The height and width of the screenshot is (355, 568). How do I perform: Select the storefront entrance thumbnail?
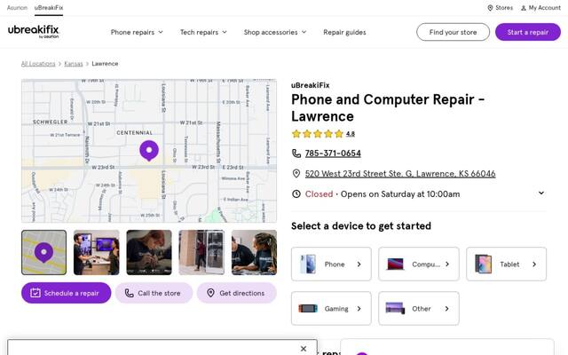(x=201, y=252)
